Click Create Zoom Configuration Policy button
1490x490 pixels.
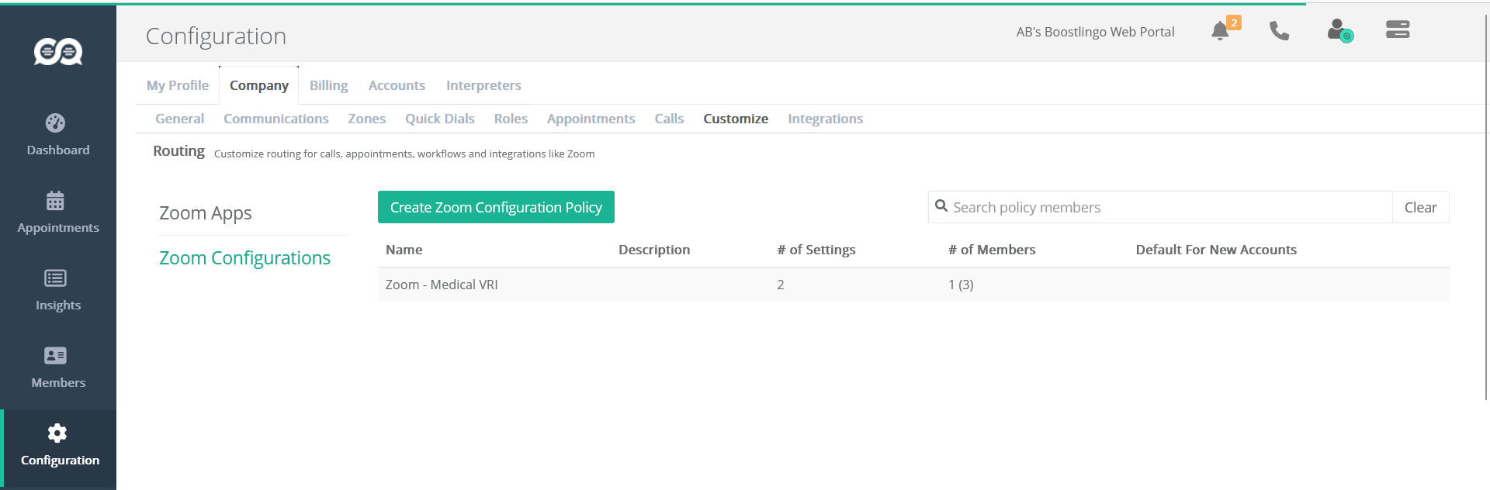click(496, 207)
